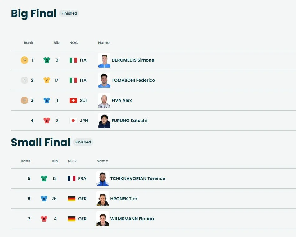Open DEROMEDIS Simone's athlete profile
This screenshot has height=237, width=296.
click(x=133, y=60)
